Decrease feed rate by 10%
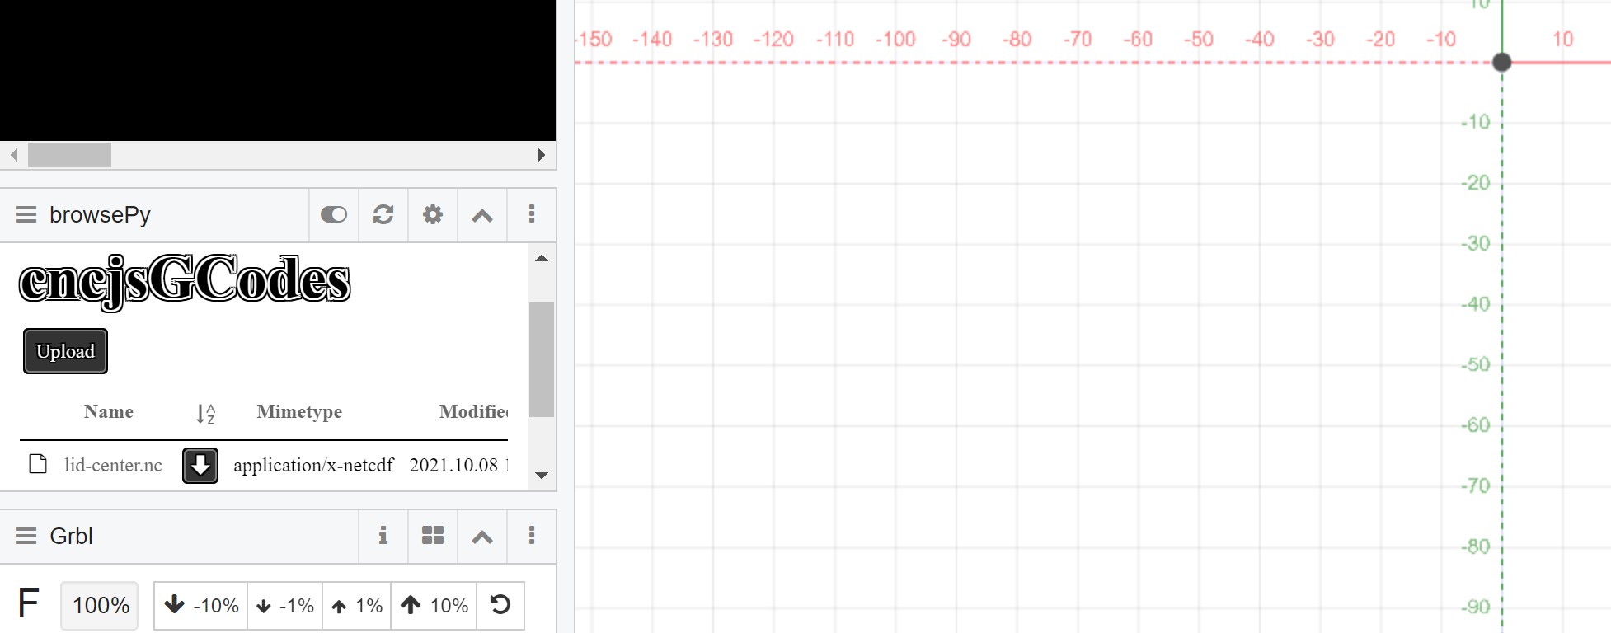This screenshot has width=1611, height=633. pos(201,606)
